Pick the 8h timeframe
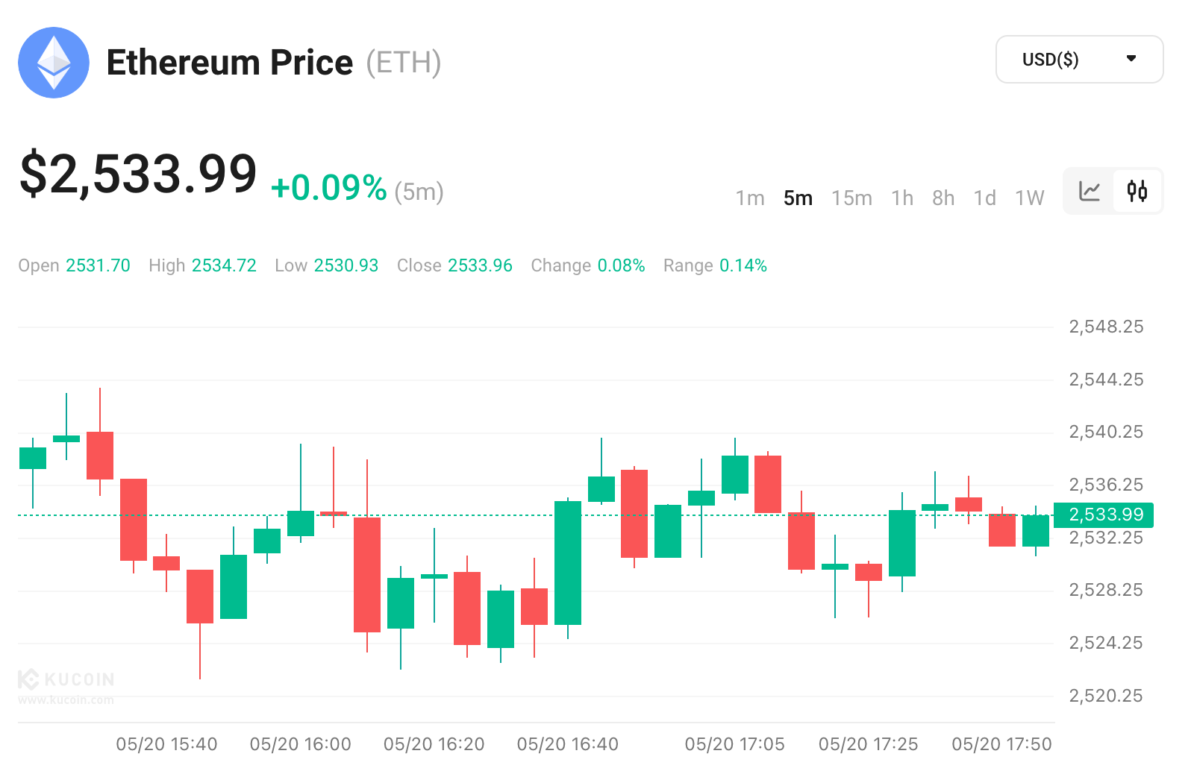The width and height of the screenshot is (1194, 780). pyautogui.click(x=943, y=198)
